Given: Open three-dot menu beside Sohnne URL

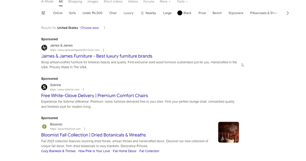Looking at the screenshot, I should (x=83, y=90).
